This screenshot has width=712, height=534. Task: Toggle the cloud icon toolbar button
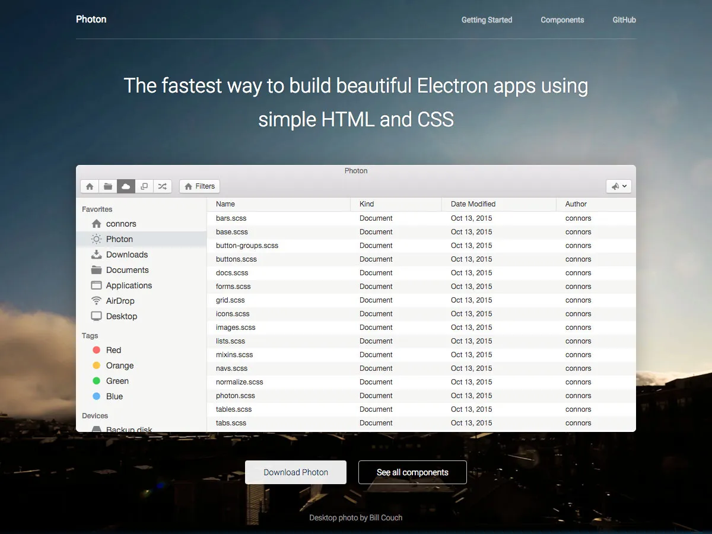[x=126, y=186]
